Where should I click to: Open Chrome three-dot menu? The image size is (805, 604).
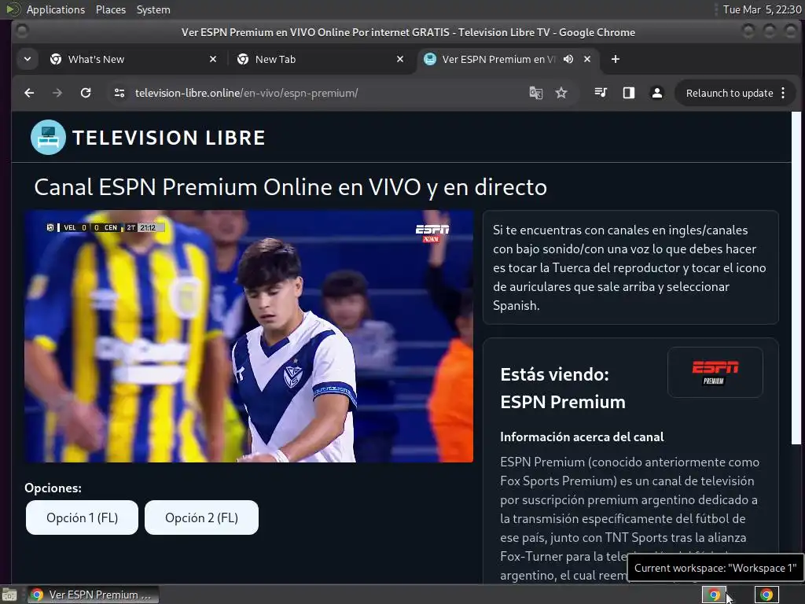point(783,93)
